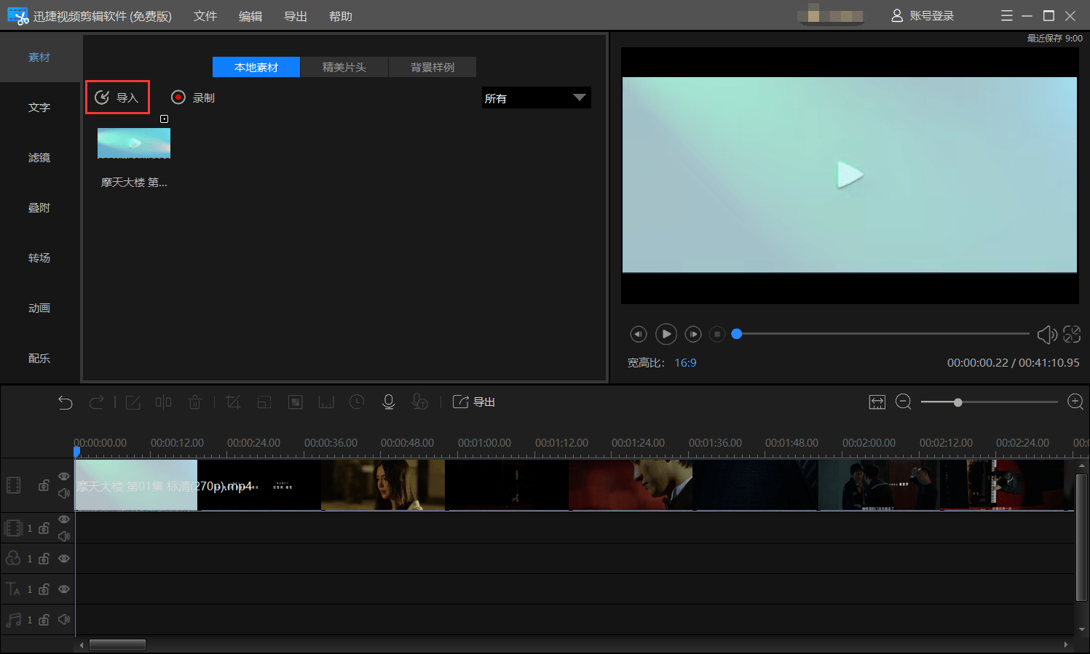This screenshot has height=654, width=1090.
Task: Click the text track TA icon
Action: pyautogui.click(x=13, y=589)
